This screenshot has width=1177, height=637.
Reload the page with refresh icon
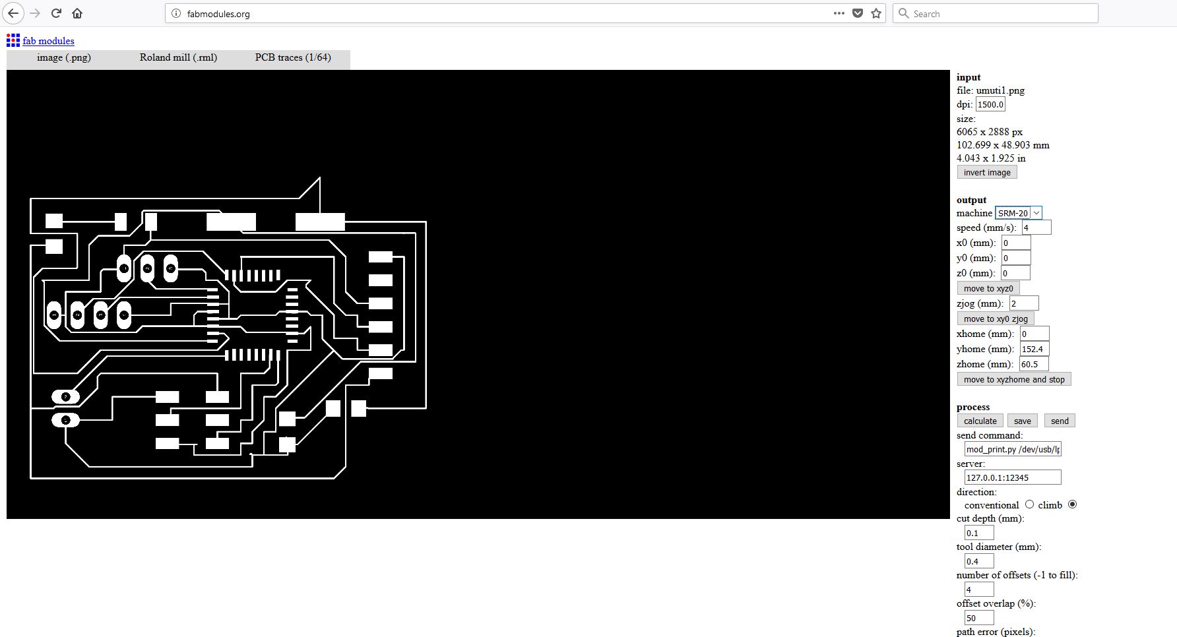57,13
